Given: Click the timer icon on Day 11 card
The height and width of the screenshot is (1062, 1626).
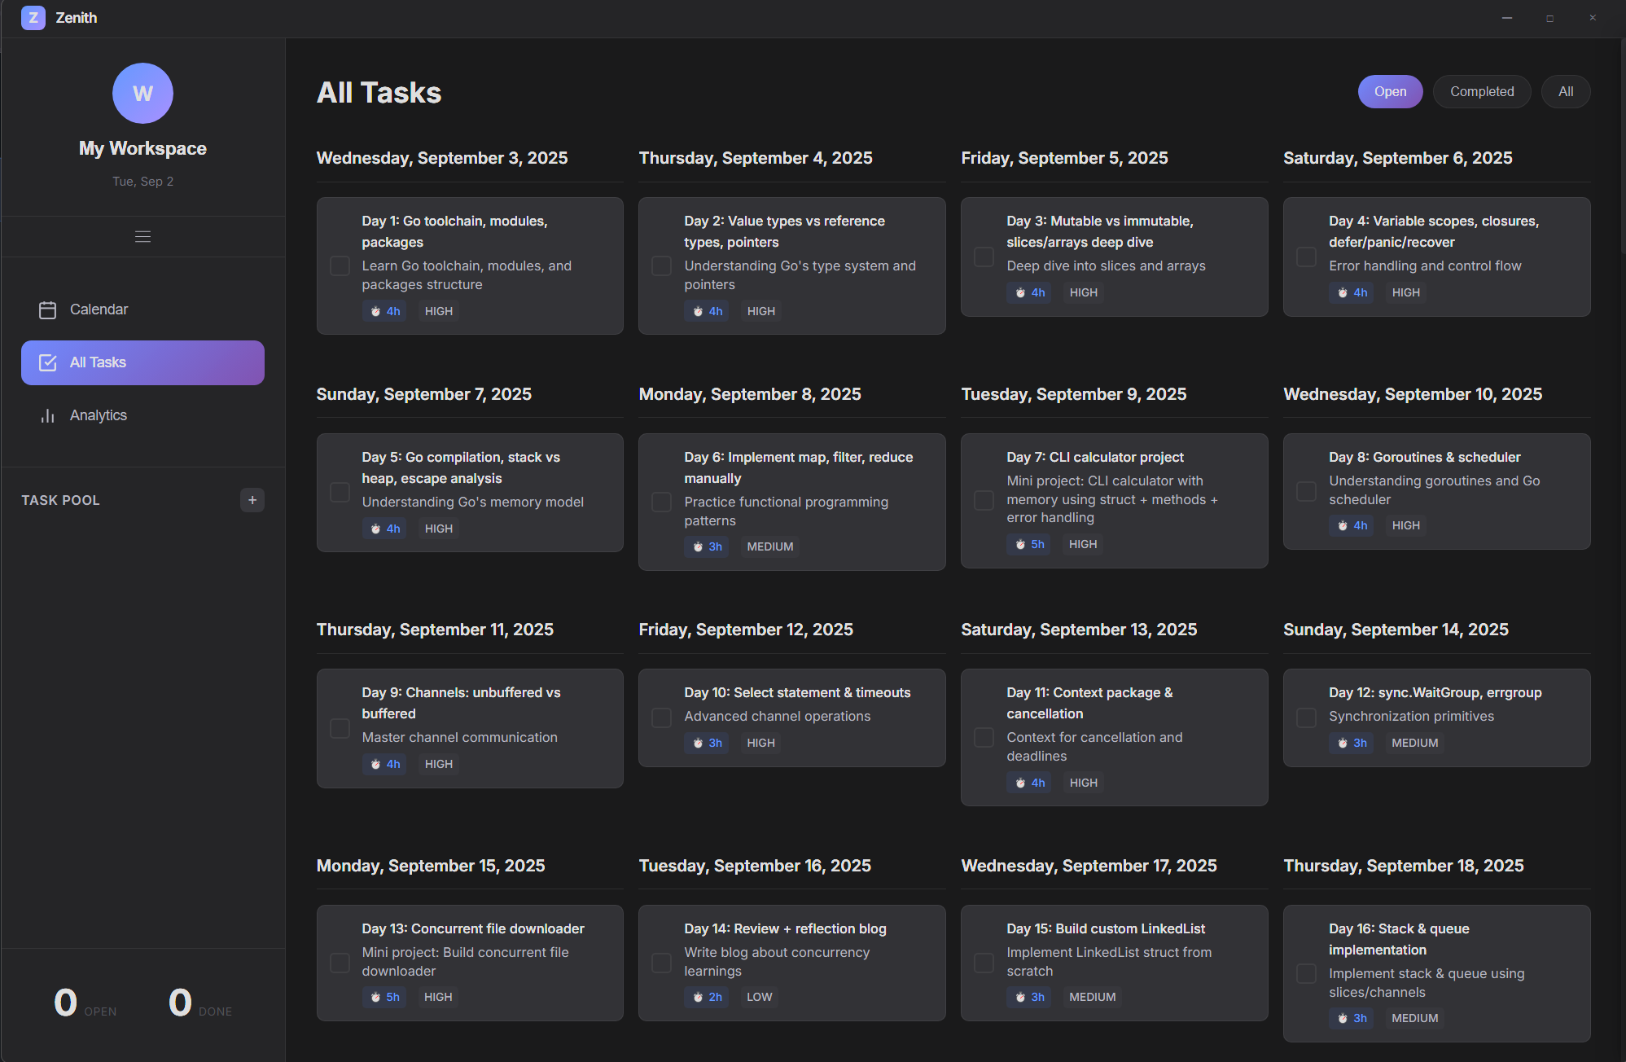Looking at the screenshot, I should pos(1019,782).
